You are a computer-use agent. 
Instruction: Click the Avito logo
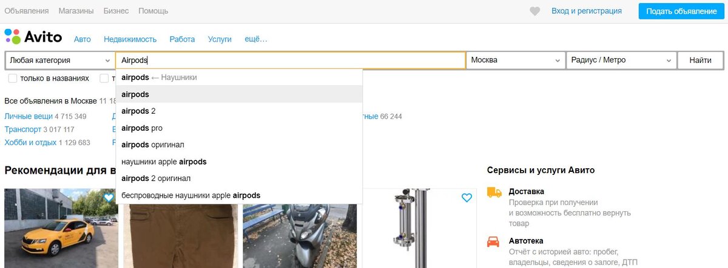point(33,37)
